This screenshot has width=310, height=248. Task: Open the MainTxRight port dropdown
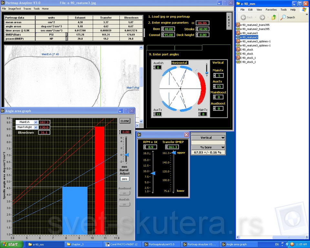point(36,128)
